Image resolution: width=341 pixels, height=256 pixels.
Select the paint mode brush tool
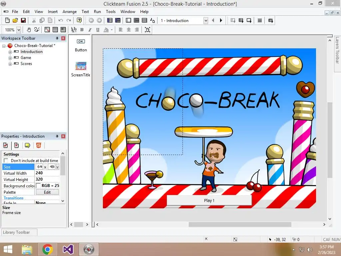click(x=37, y=30)
